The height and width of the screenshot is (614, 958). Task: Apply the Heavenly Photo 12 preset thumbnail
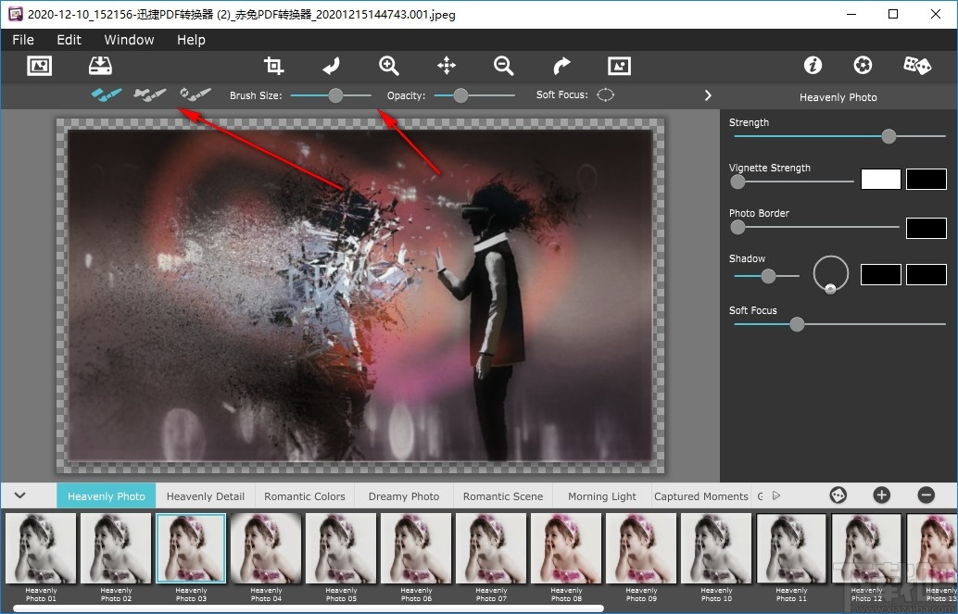click(867, 548)
